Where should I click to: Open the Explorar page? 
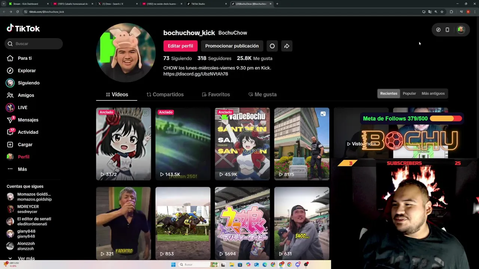tap(22, 71)
